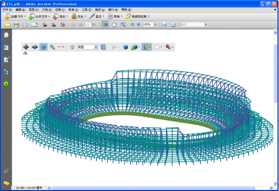The width and height of the screenshot is (279, 191).
Task: Click the Combine Files button
Action: pos(39,16)
